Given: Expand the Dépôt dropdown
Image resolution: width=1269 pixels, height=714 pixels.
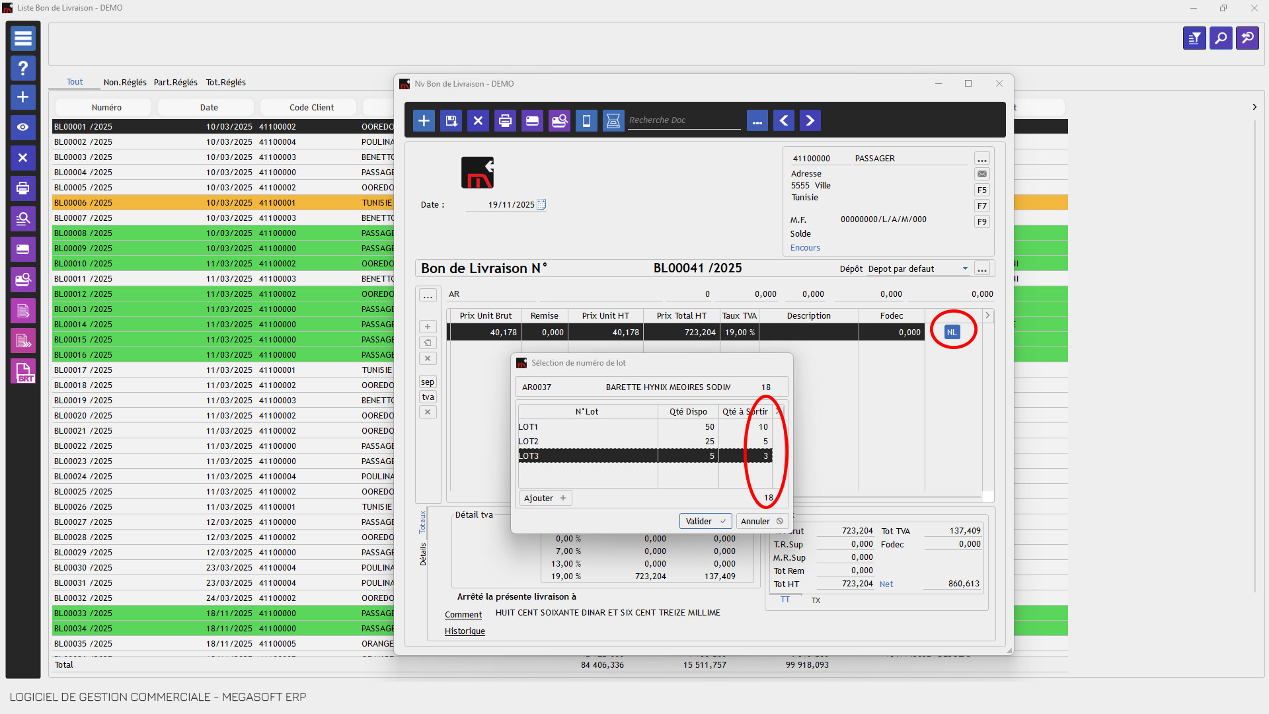Looking at the screenshot, I should tap(965, 268).
